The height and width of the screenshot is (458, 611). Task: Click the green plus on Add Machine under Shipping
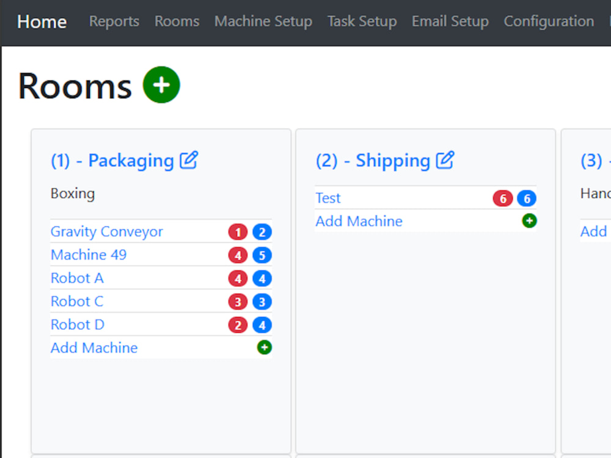tap(529, 221)
